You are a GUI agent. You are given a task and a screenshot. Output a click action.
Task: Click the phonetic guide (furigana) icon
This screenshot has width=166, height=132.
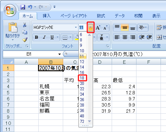click(102, 37)
